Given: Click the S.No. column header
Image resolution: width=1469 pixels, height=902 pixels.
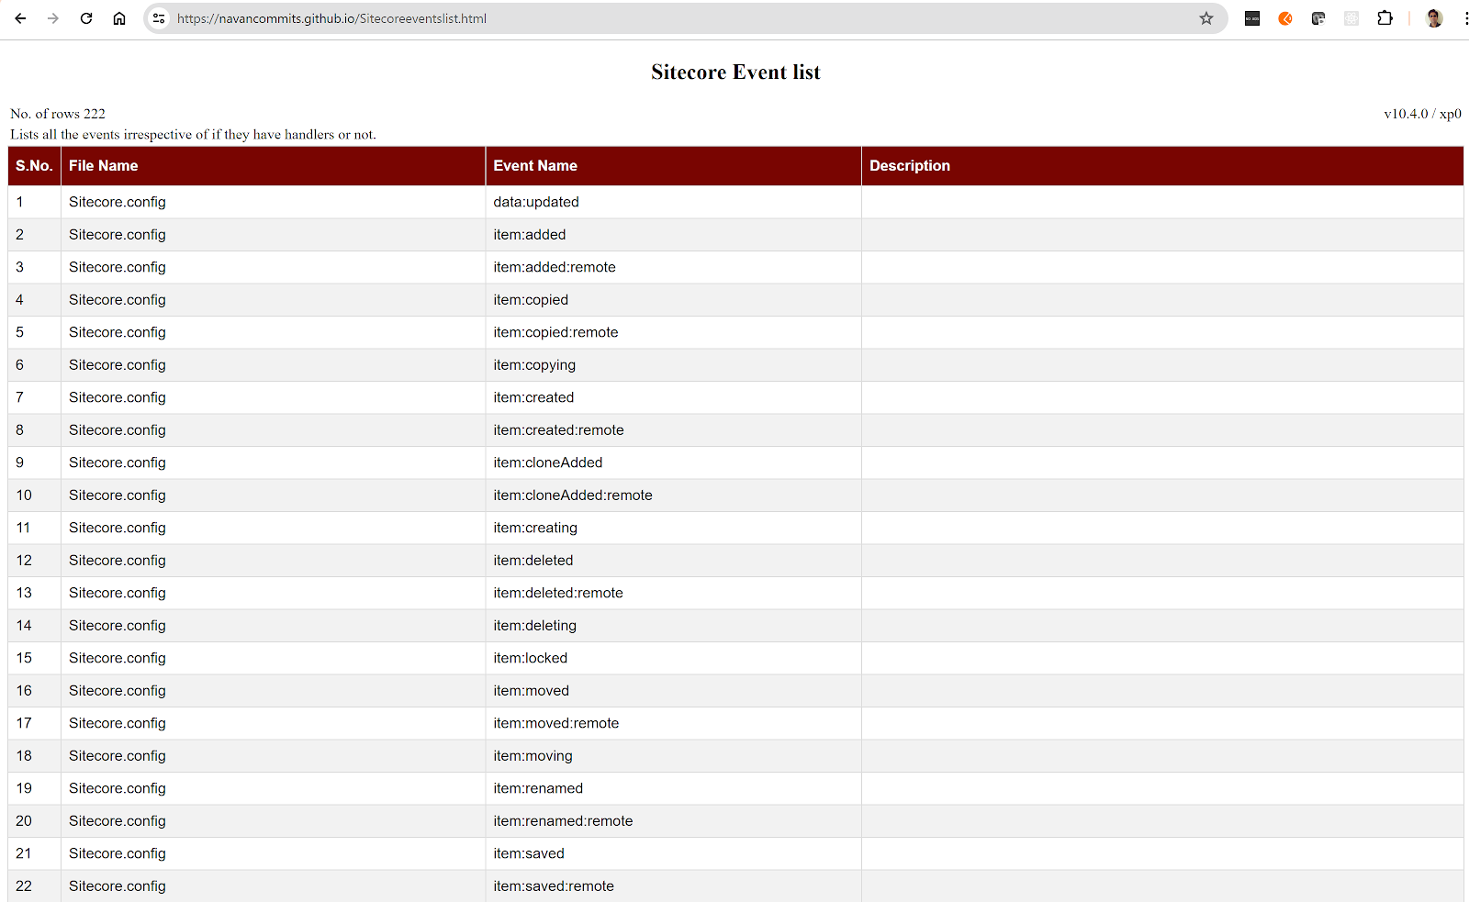Looking at the screenshot, I should pyautogui.click(x=34, y=166).
